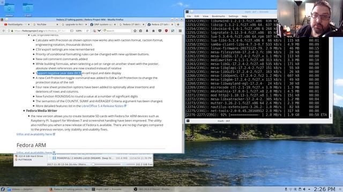Switch to the DNF system upgrade tab

pyautogui.click(x=102, y=25)
